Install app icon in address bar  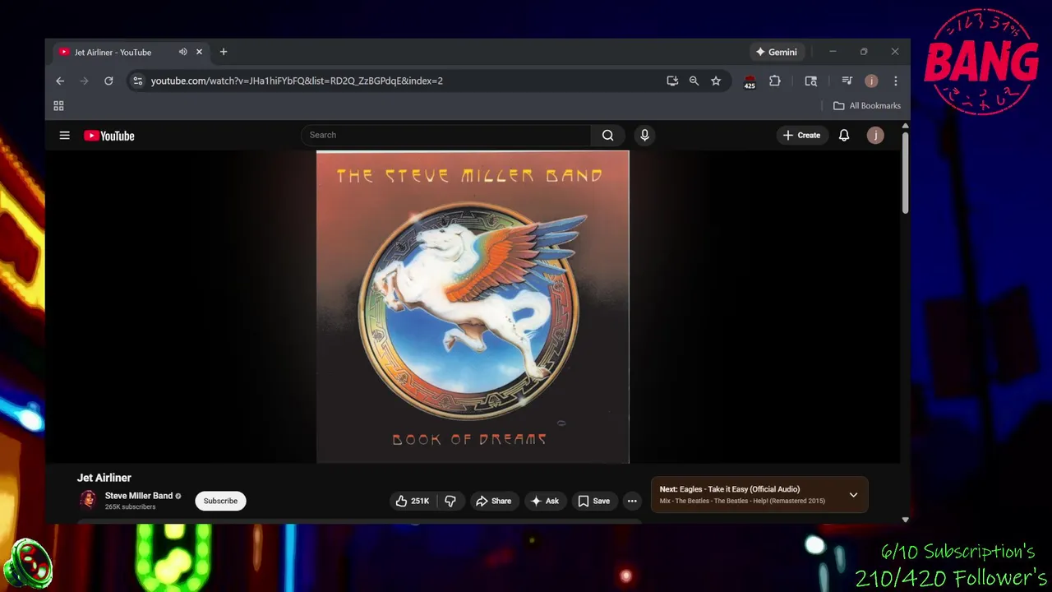click(x=672, y=81)
